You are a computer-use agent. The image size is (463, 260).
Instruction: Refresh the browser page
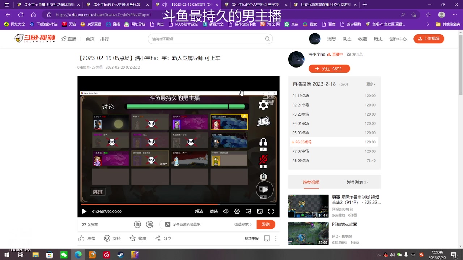tap(21, 15)
